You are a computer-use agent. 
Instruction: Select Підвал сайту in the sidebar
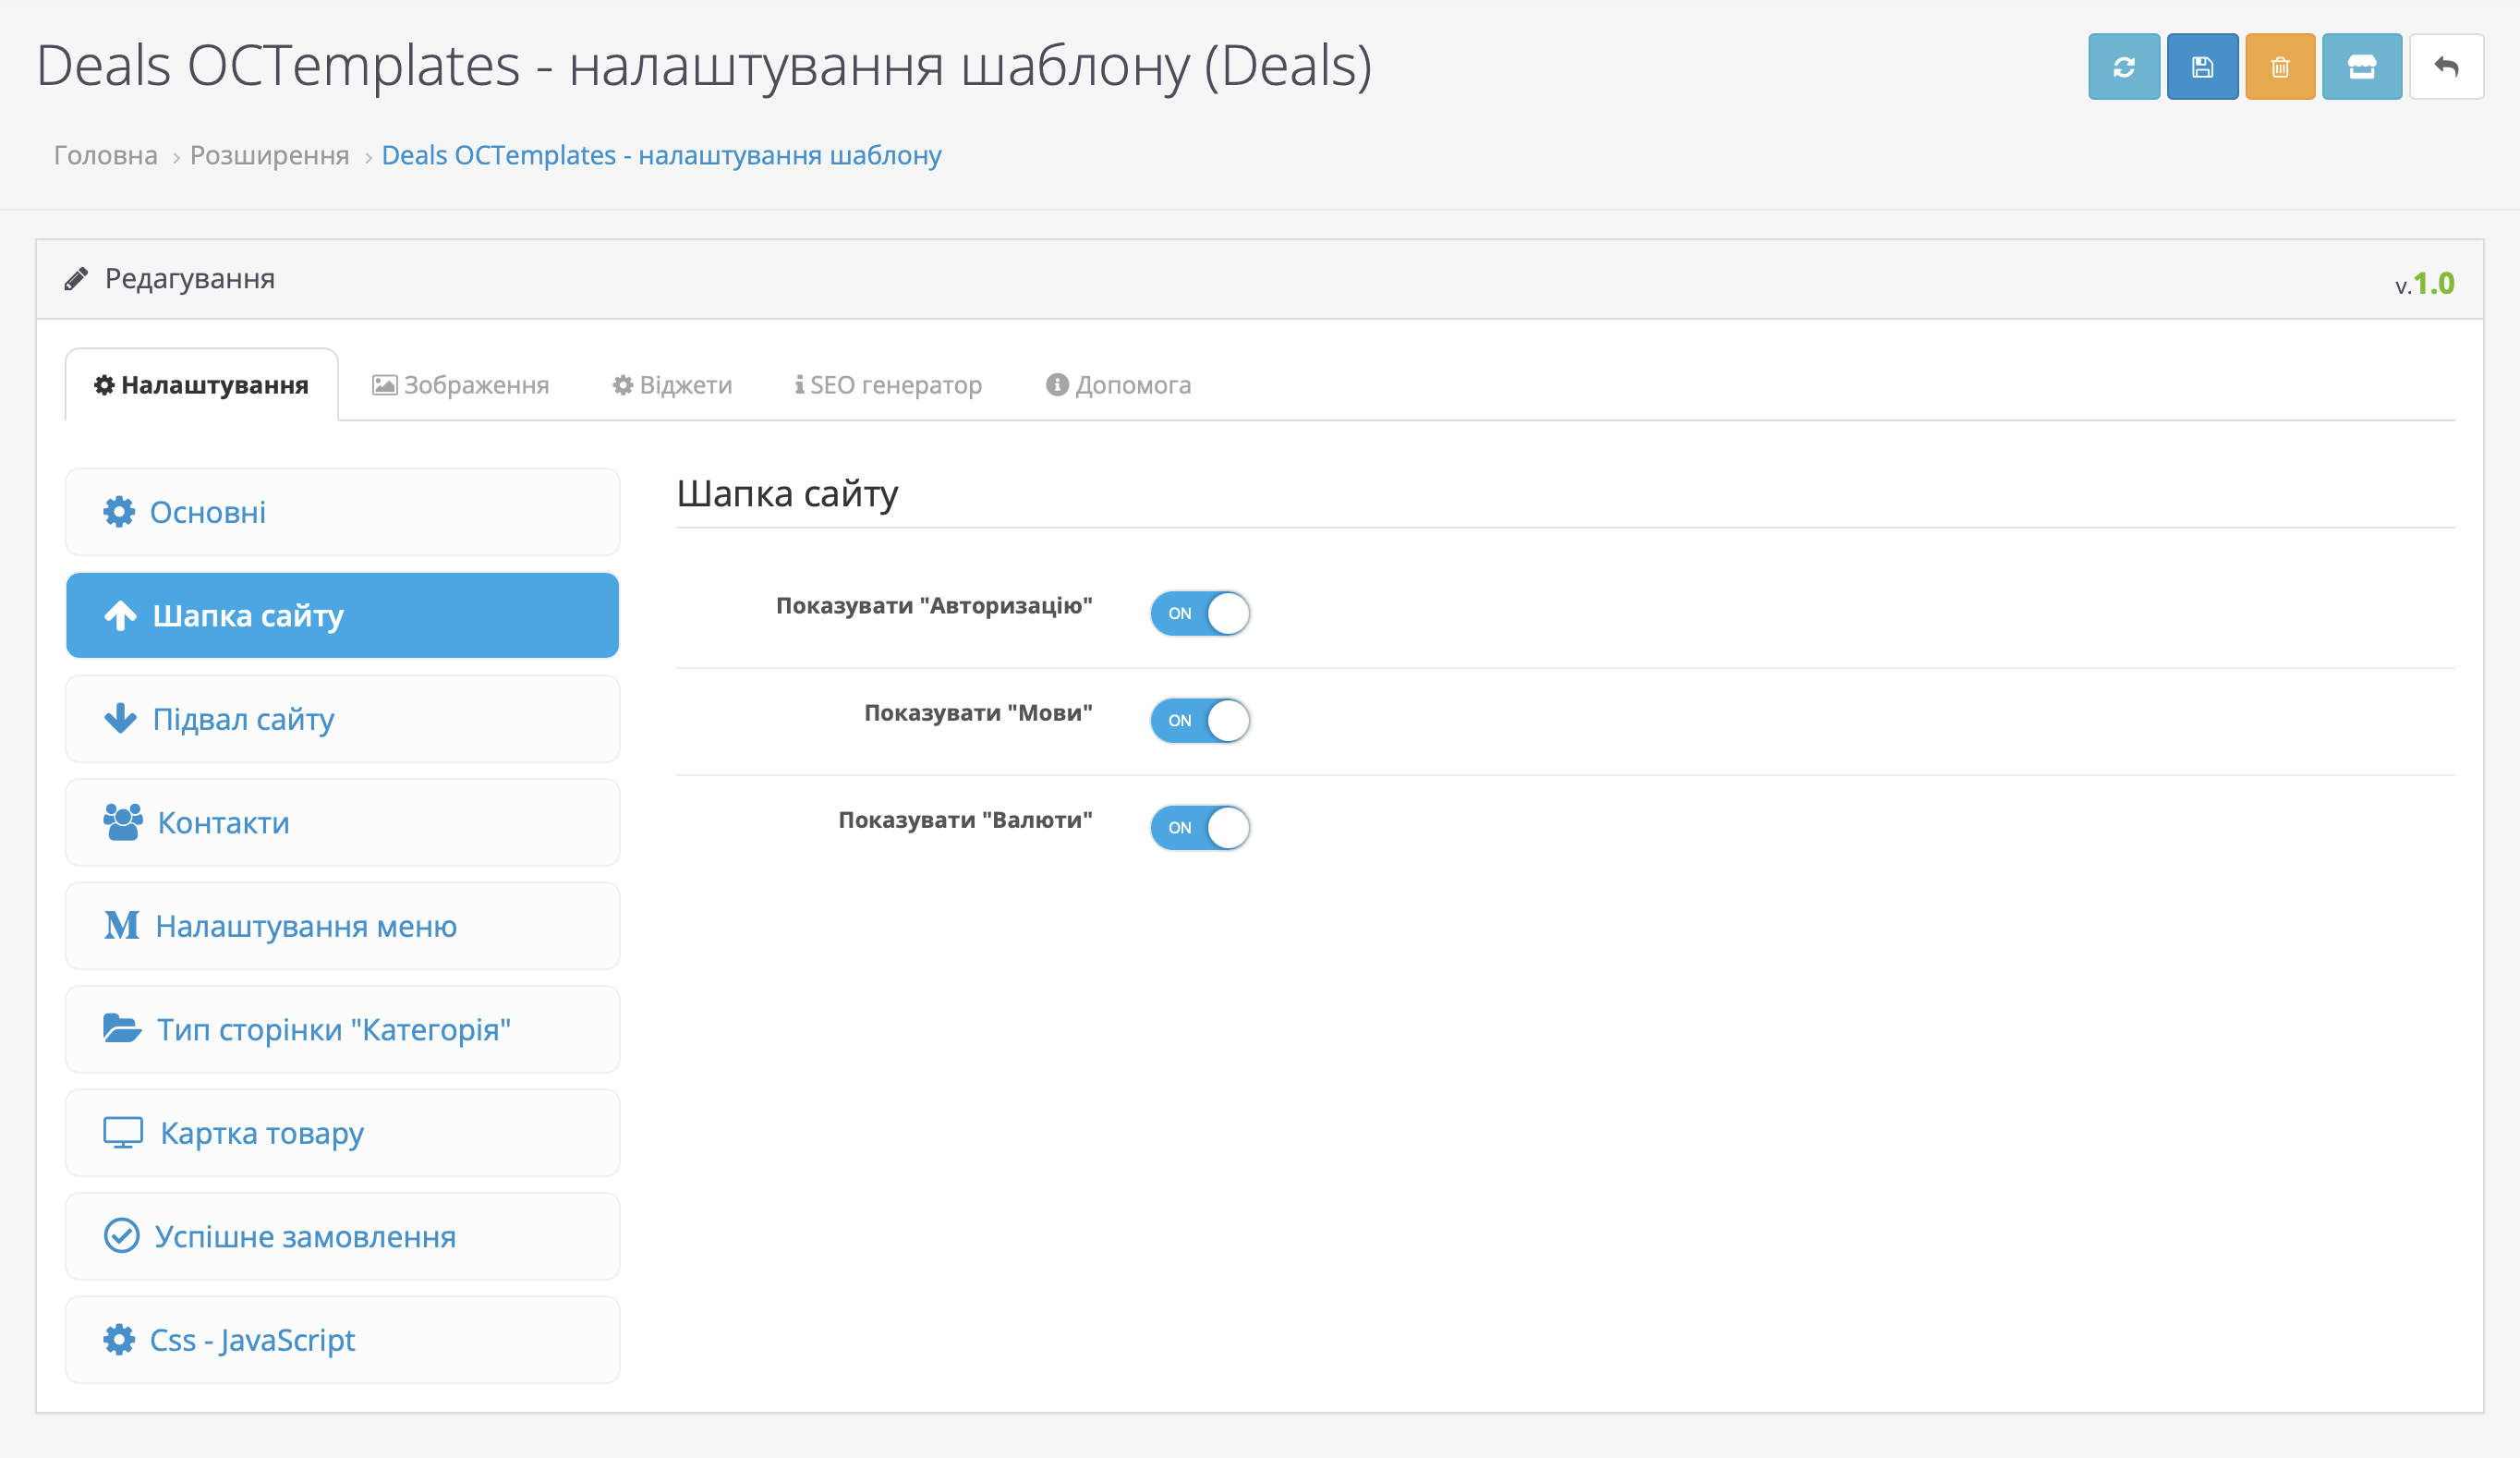(342, 719)
